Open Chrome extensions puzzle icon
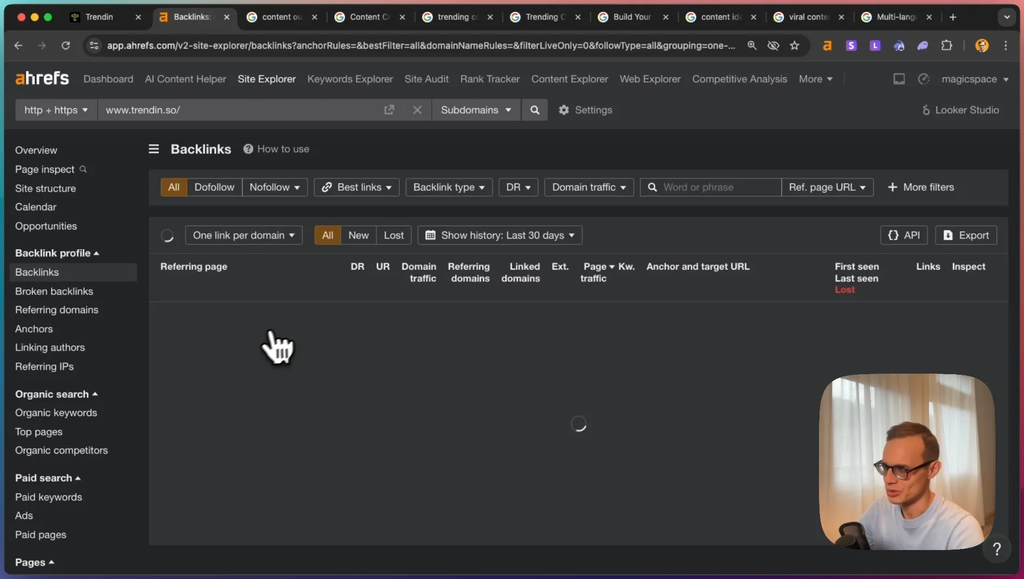 (x=947, y=46)
